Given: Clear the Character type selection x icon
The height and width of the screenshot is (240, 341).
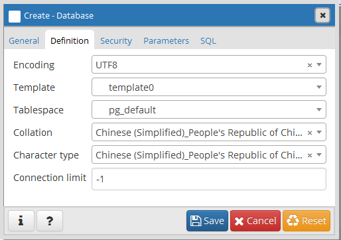Looking at the screenshot, I should [x=310, y=155].
